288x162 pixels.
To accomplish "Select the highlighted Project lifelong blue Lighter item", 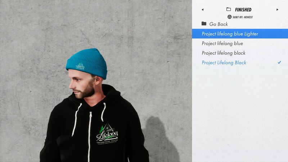I will (x=240, y=33).
